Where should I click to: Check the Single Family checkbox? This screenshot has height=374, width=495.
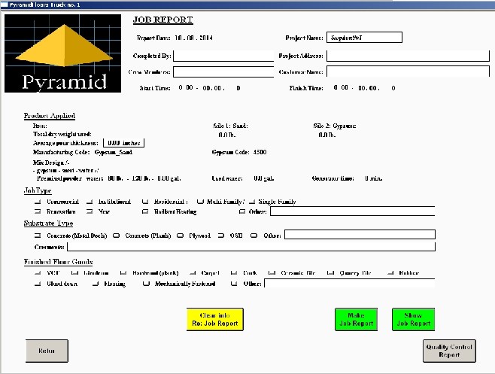(252, 202)
